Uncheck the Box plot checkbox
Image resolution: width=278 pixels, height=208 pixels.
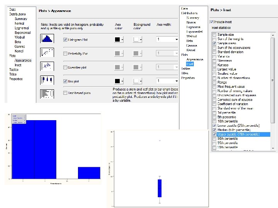click(x=65, y=81)
